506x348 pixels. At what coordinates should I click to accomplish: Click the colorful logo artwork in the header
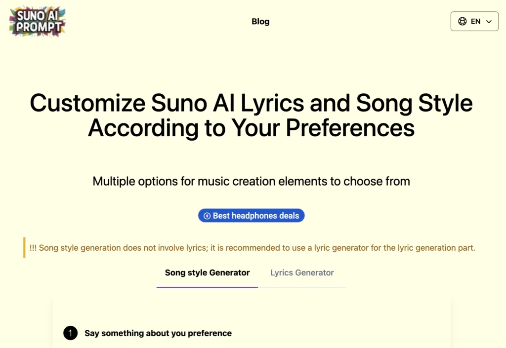tap(37, 21)
